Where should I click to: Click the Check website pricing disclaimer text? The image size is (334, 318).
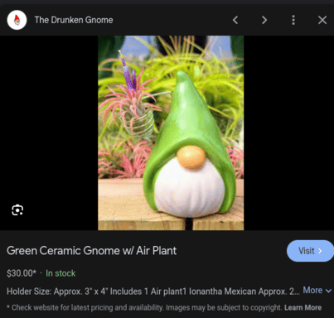[x=145, y=307]
